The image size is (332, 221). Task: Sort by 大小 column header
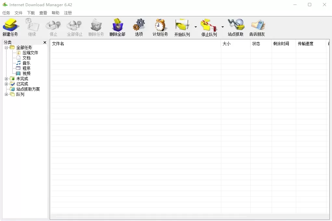click(236, 44)
